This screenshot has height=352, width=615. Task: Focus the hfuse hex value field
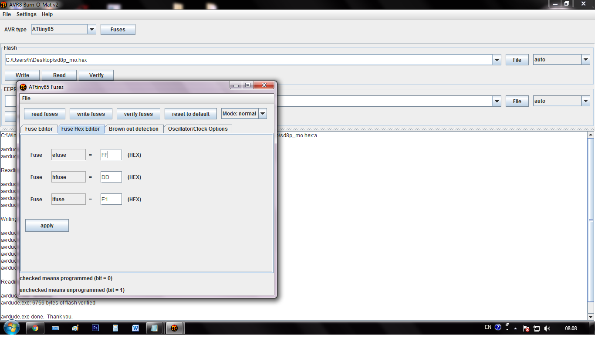click(x=111, y=177)
